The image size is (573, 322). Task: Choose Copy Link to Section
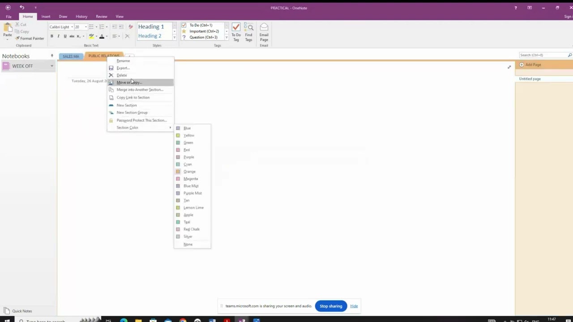[x=141, y=97]
